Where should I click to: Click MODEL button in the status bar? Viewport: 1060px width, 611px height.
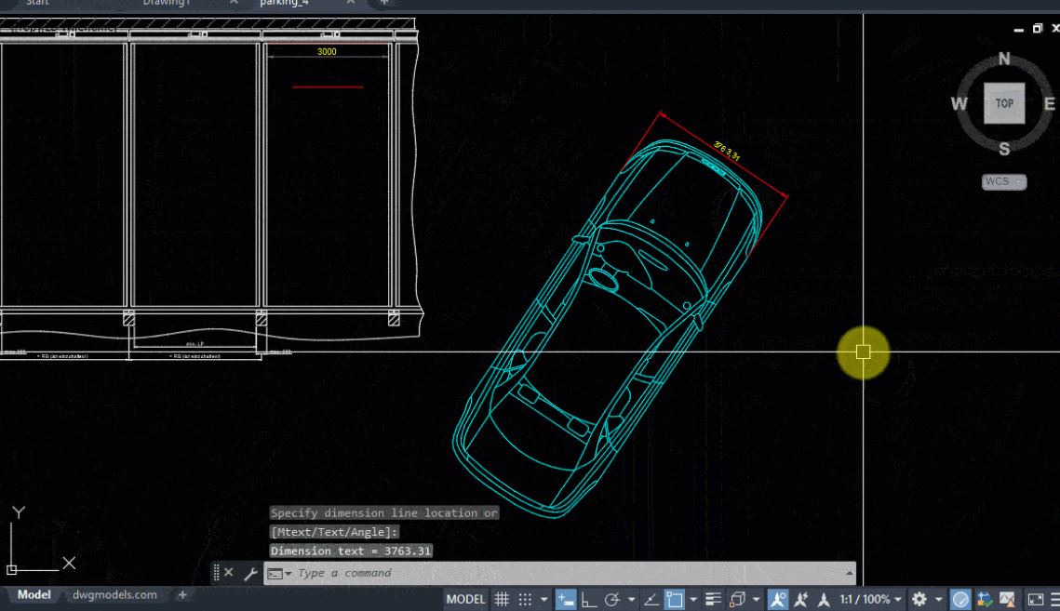click(465, 599)
